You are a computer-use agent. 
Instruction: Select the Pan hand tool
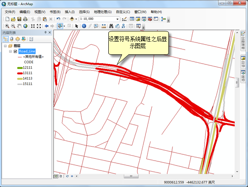pos(19,26)
